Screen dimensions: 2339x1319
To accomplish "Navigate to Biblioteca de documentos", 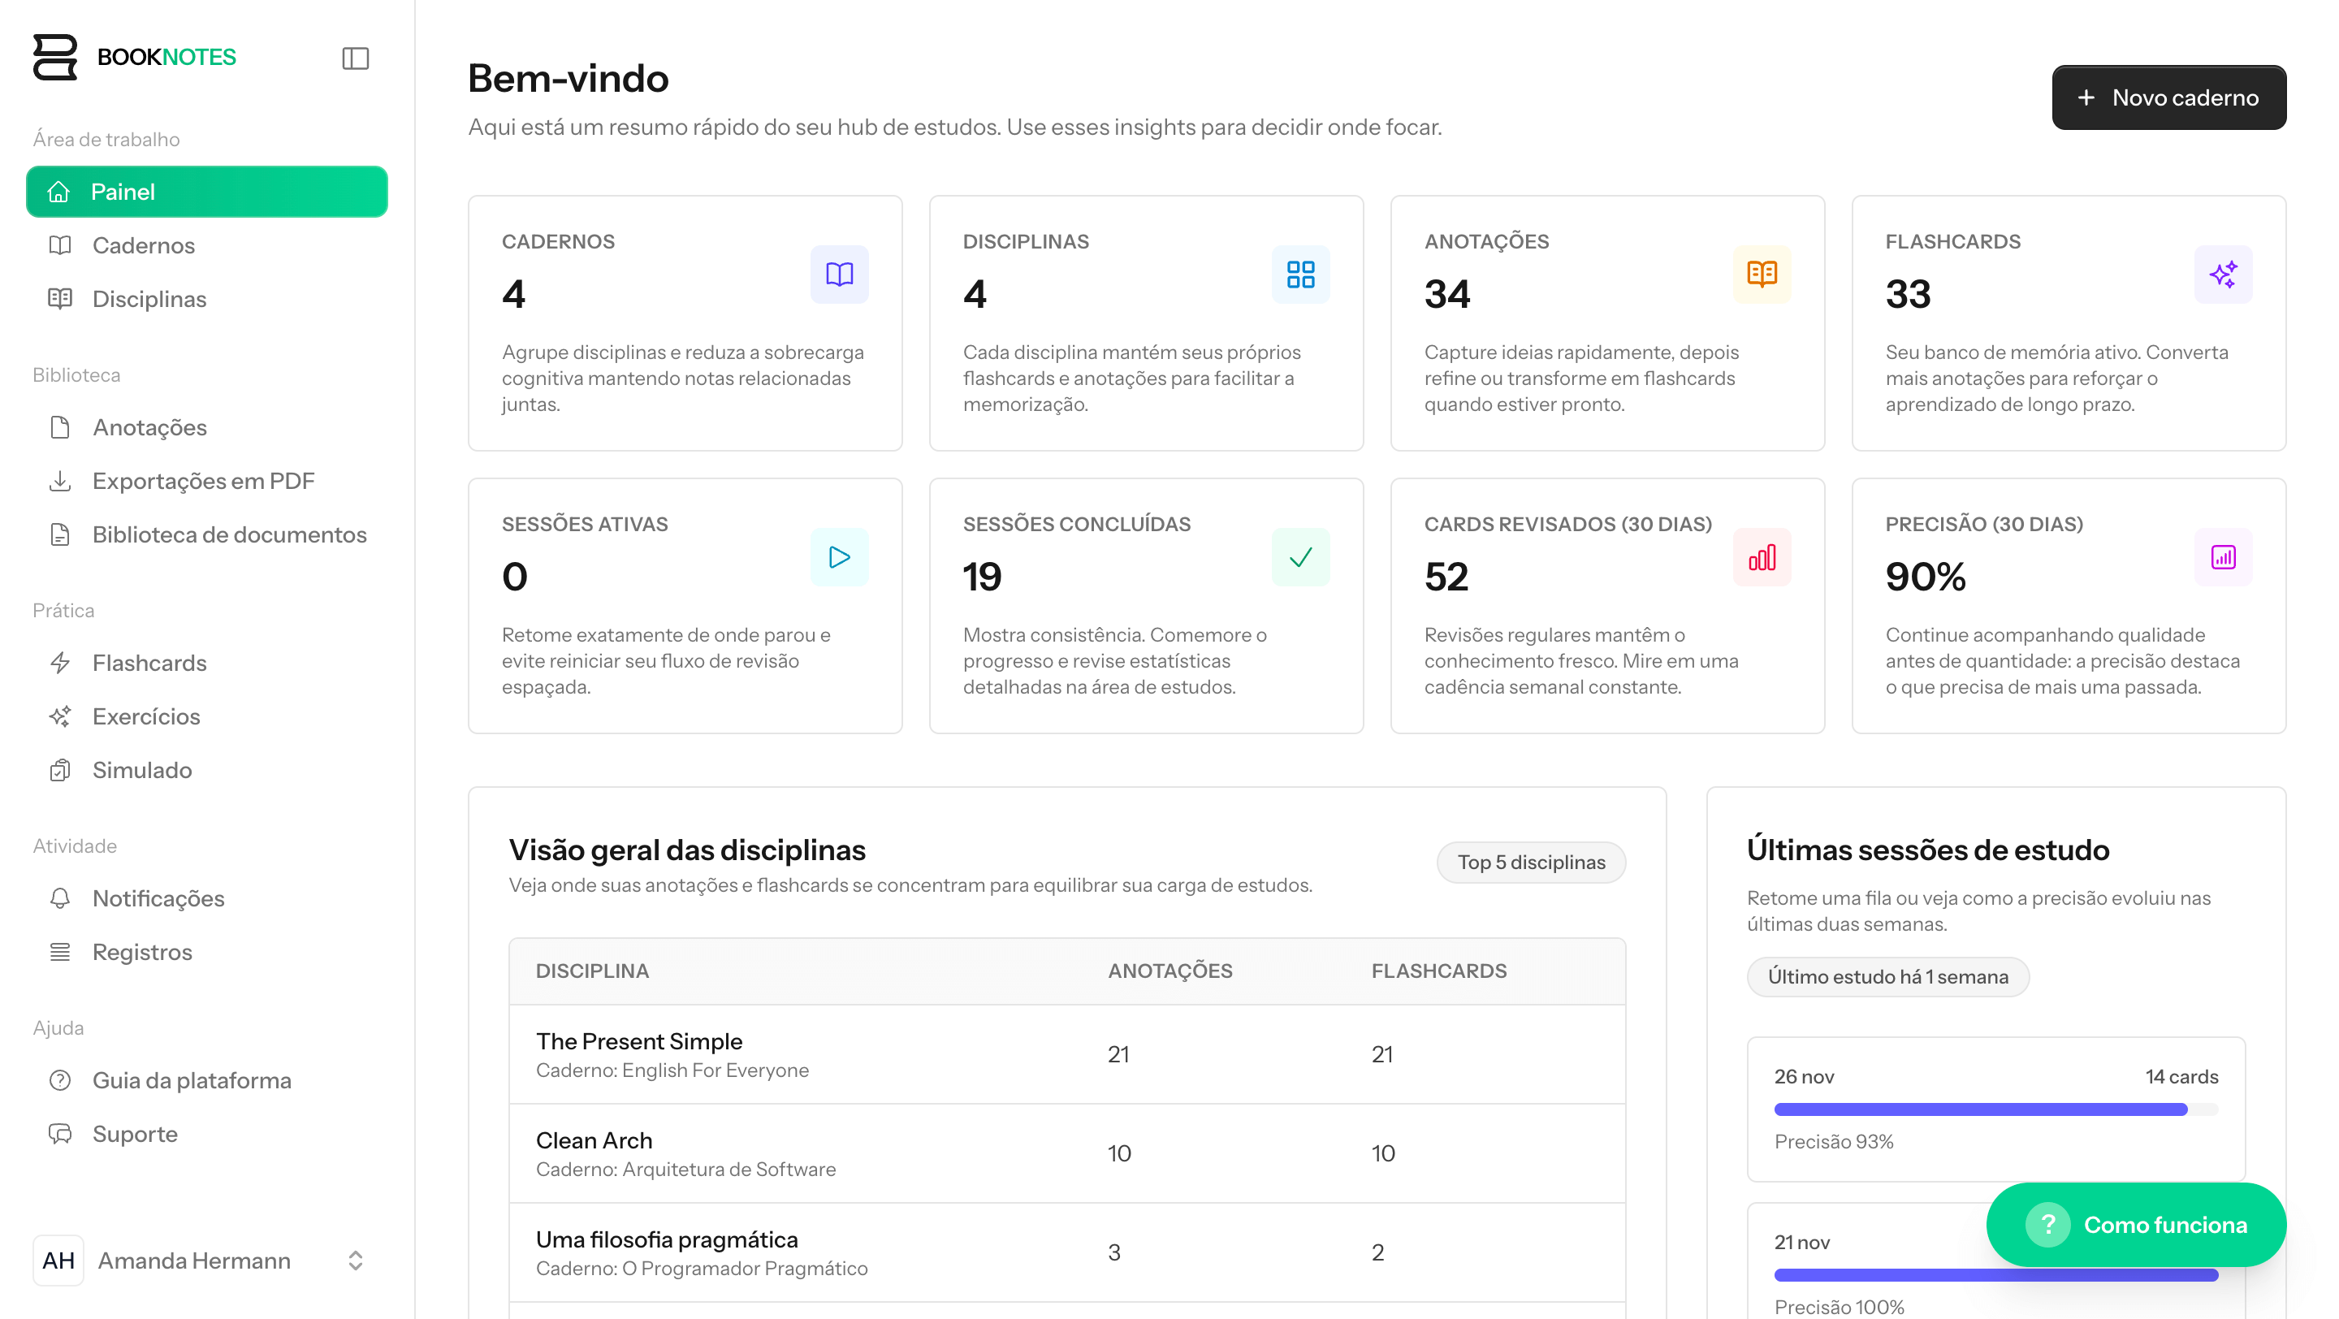I will 229,534.
